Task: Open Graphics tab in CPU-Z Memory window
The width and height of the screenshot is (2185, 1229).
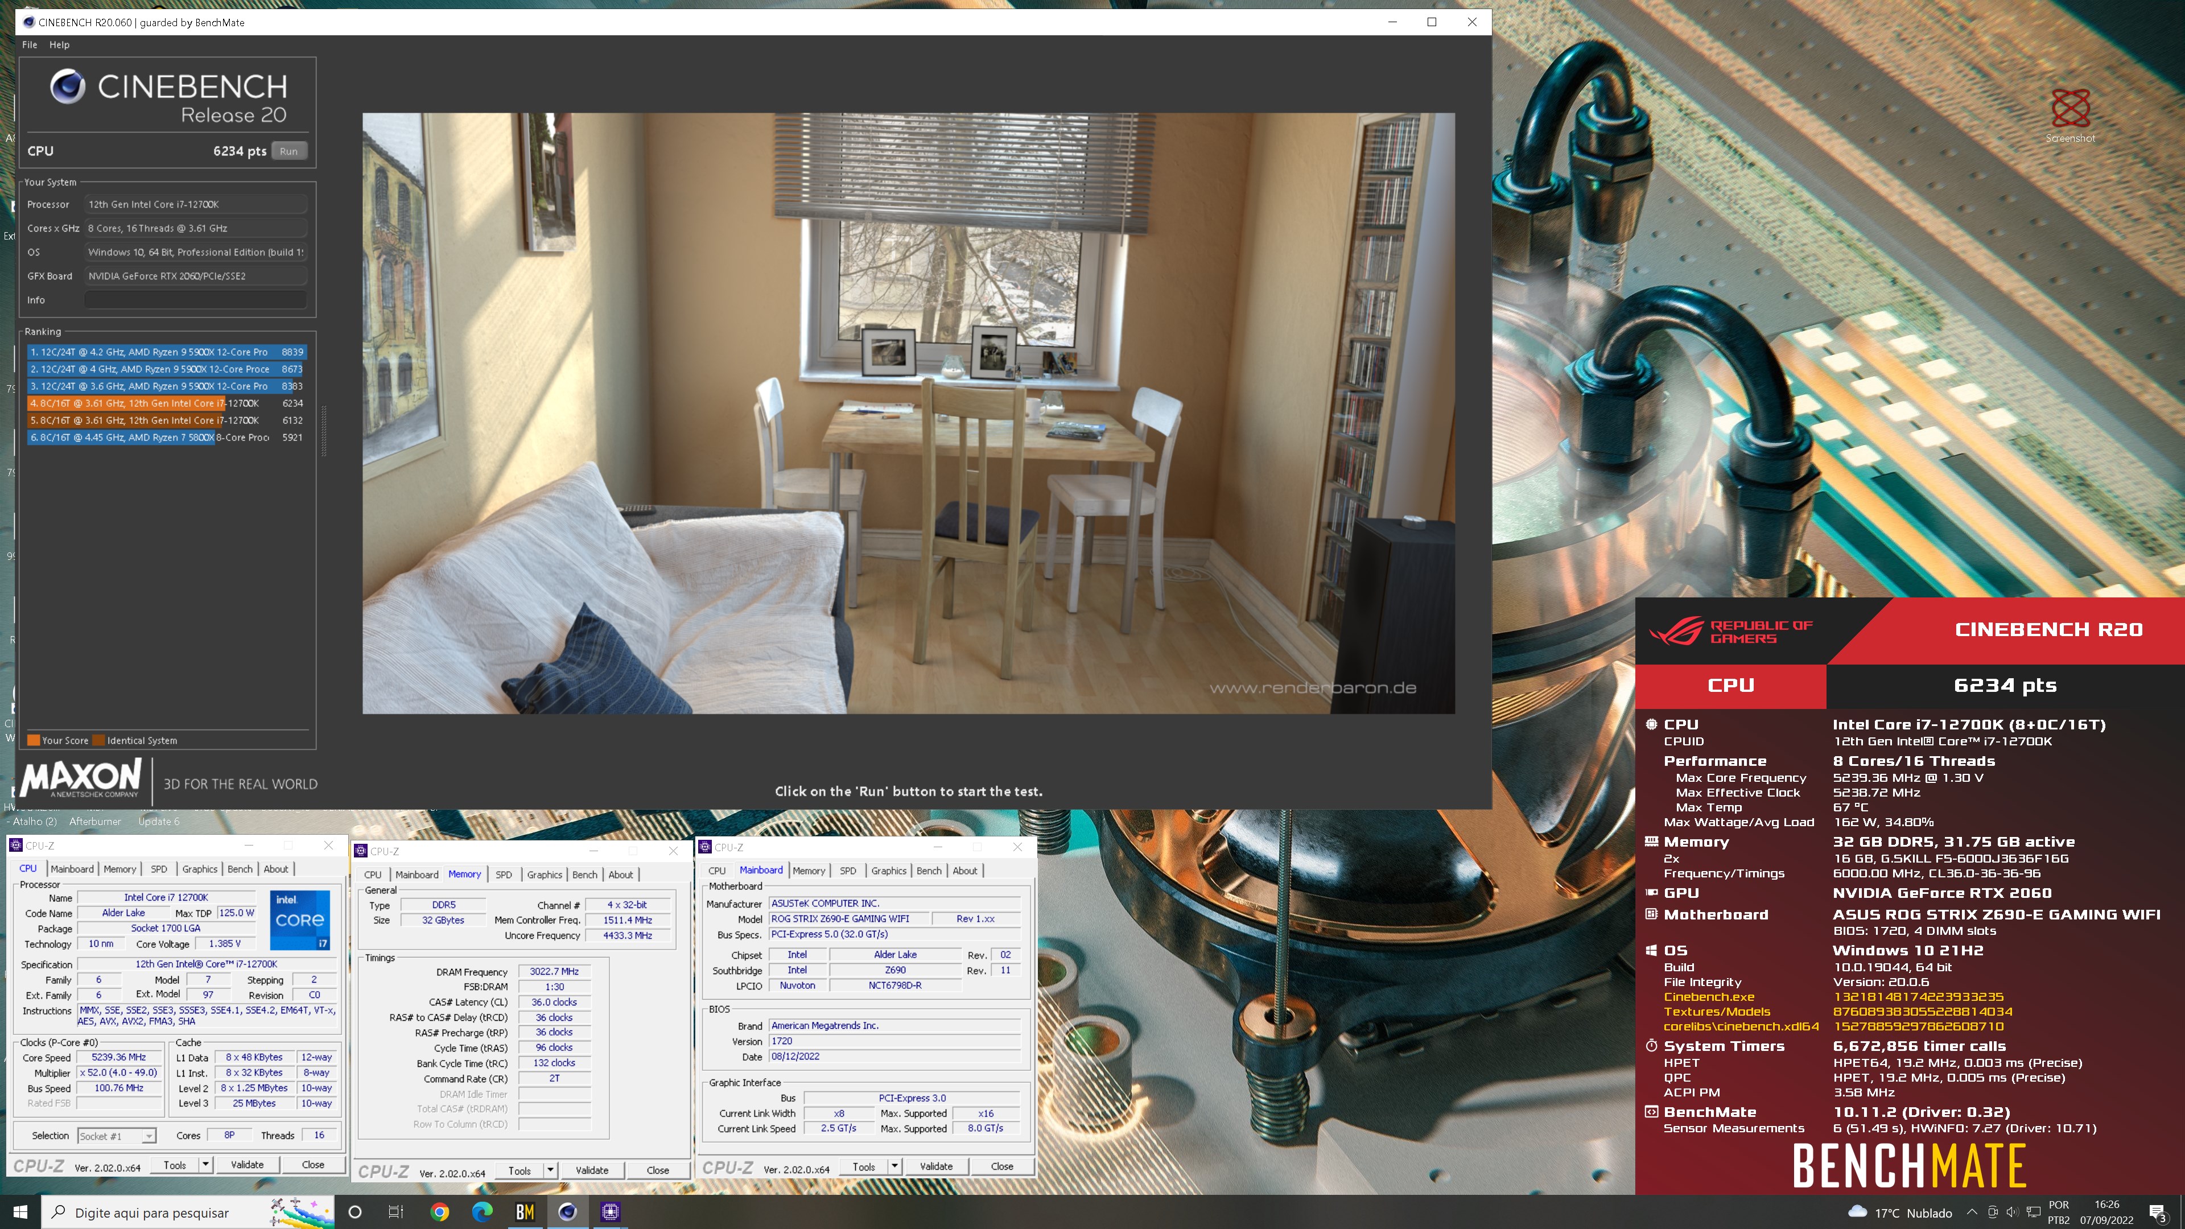Action: coord(545,875)
